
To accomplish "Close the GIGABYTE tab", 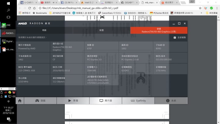I will tap(137, 2).
